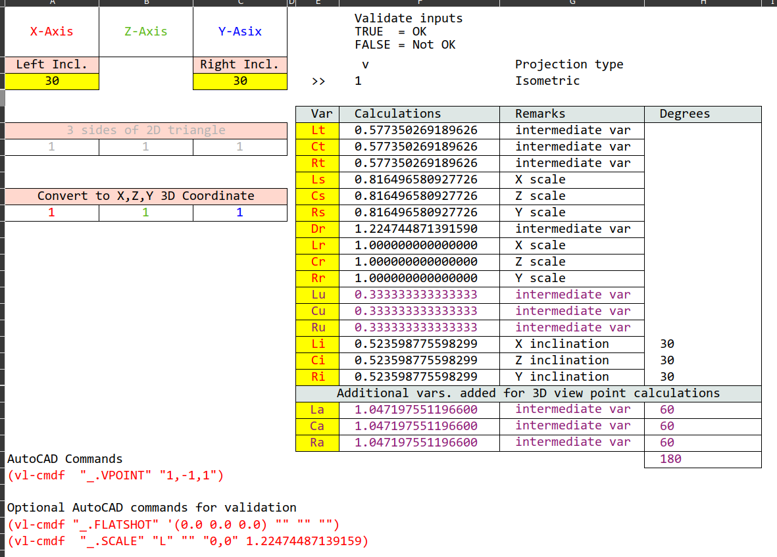Select the 'Right Incl.' label cell

click(x=240, y=65)
